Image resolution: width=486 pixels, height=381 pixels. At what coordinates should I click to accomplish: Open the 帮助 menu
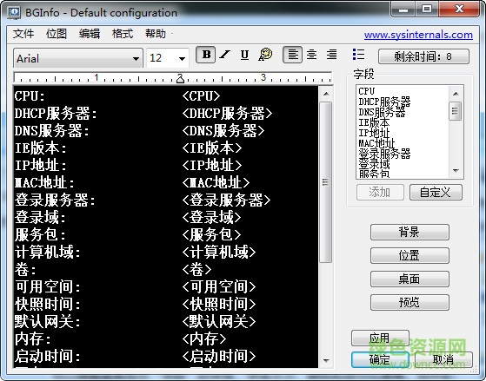click(156, 34)
